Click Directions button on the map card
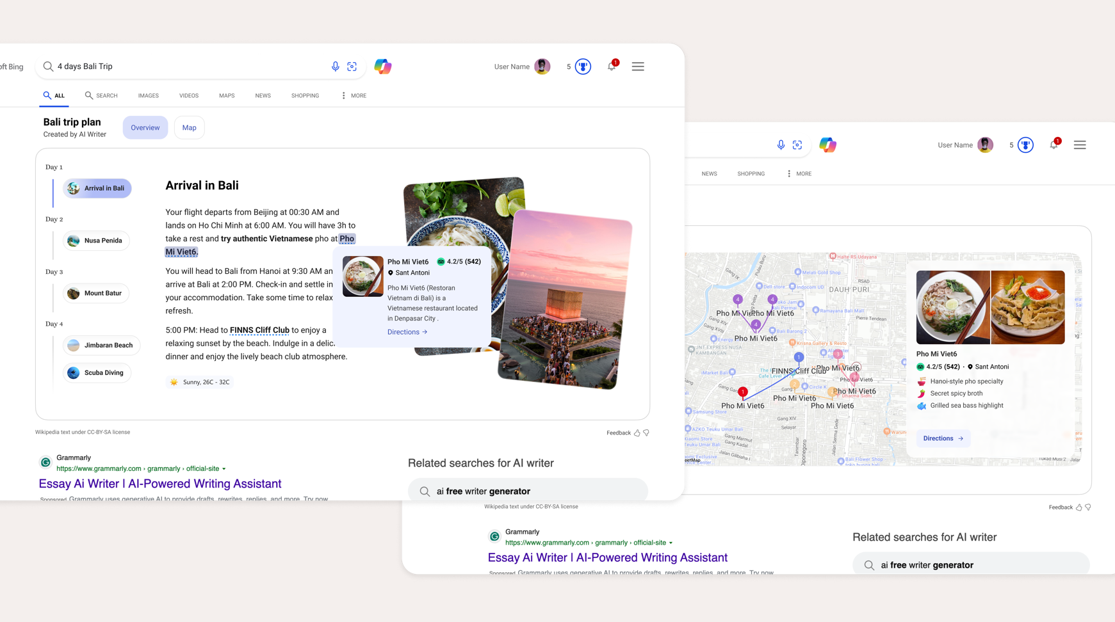The height and width of the screenshot is (622, 1115). pos(943,438)
